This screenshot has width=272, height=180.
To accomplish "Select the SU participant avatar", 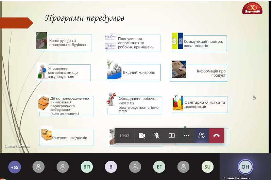I will pos(207,167).
